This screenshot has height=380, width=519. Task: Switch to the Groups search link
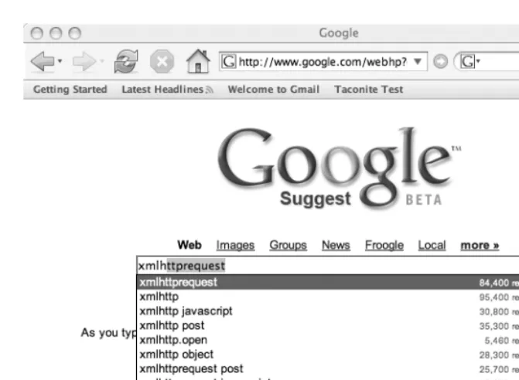[288, 245]
